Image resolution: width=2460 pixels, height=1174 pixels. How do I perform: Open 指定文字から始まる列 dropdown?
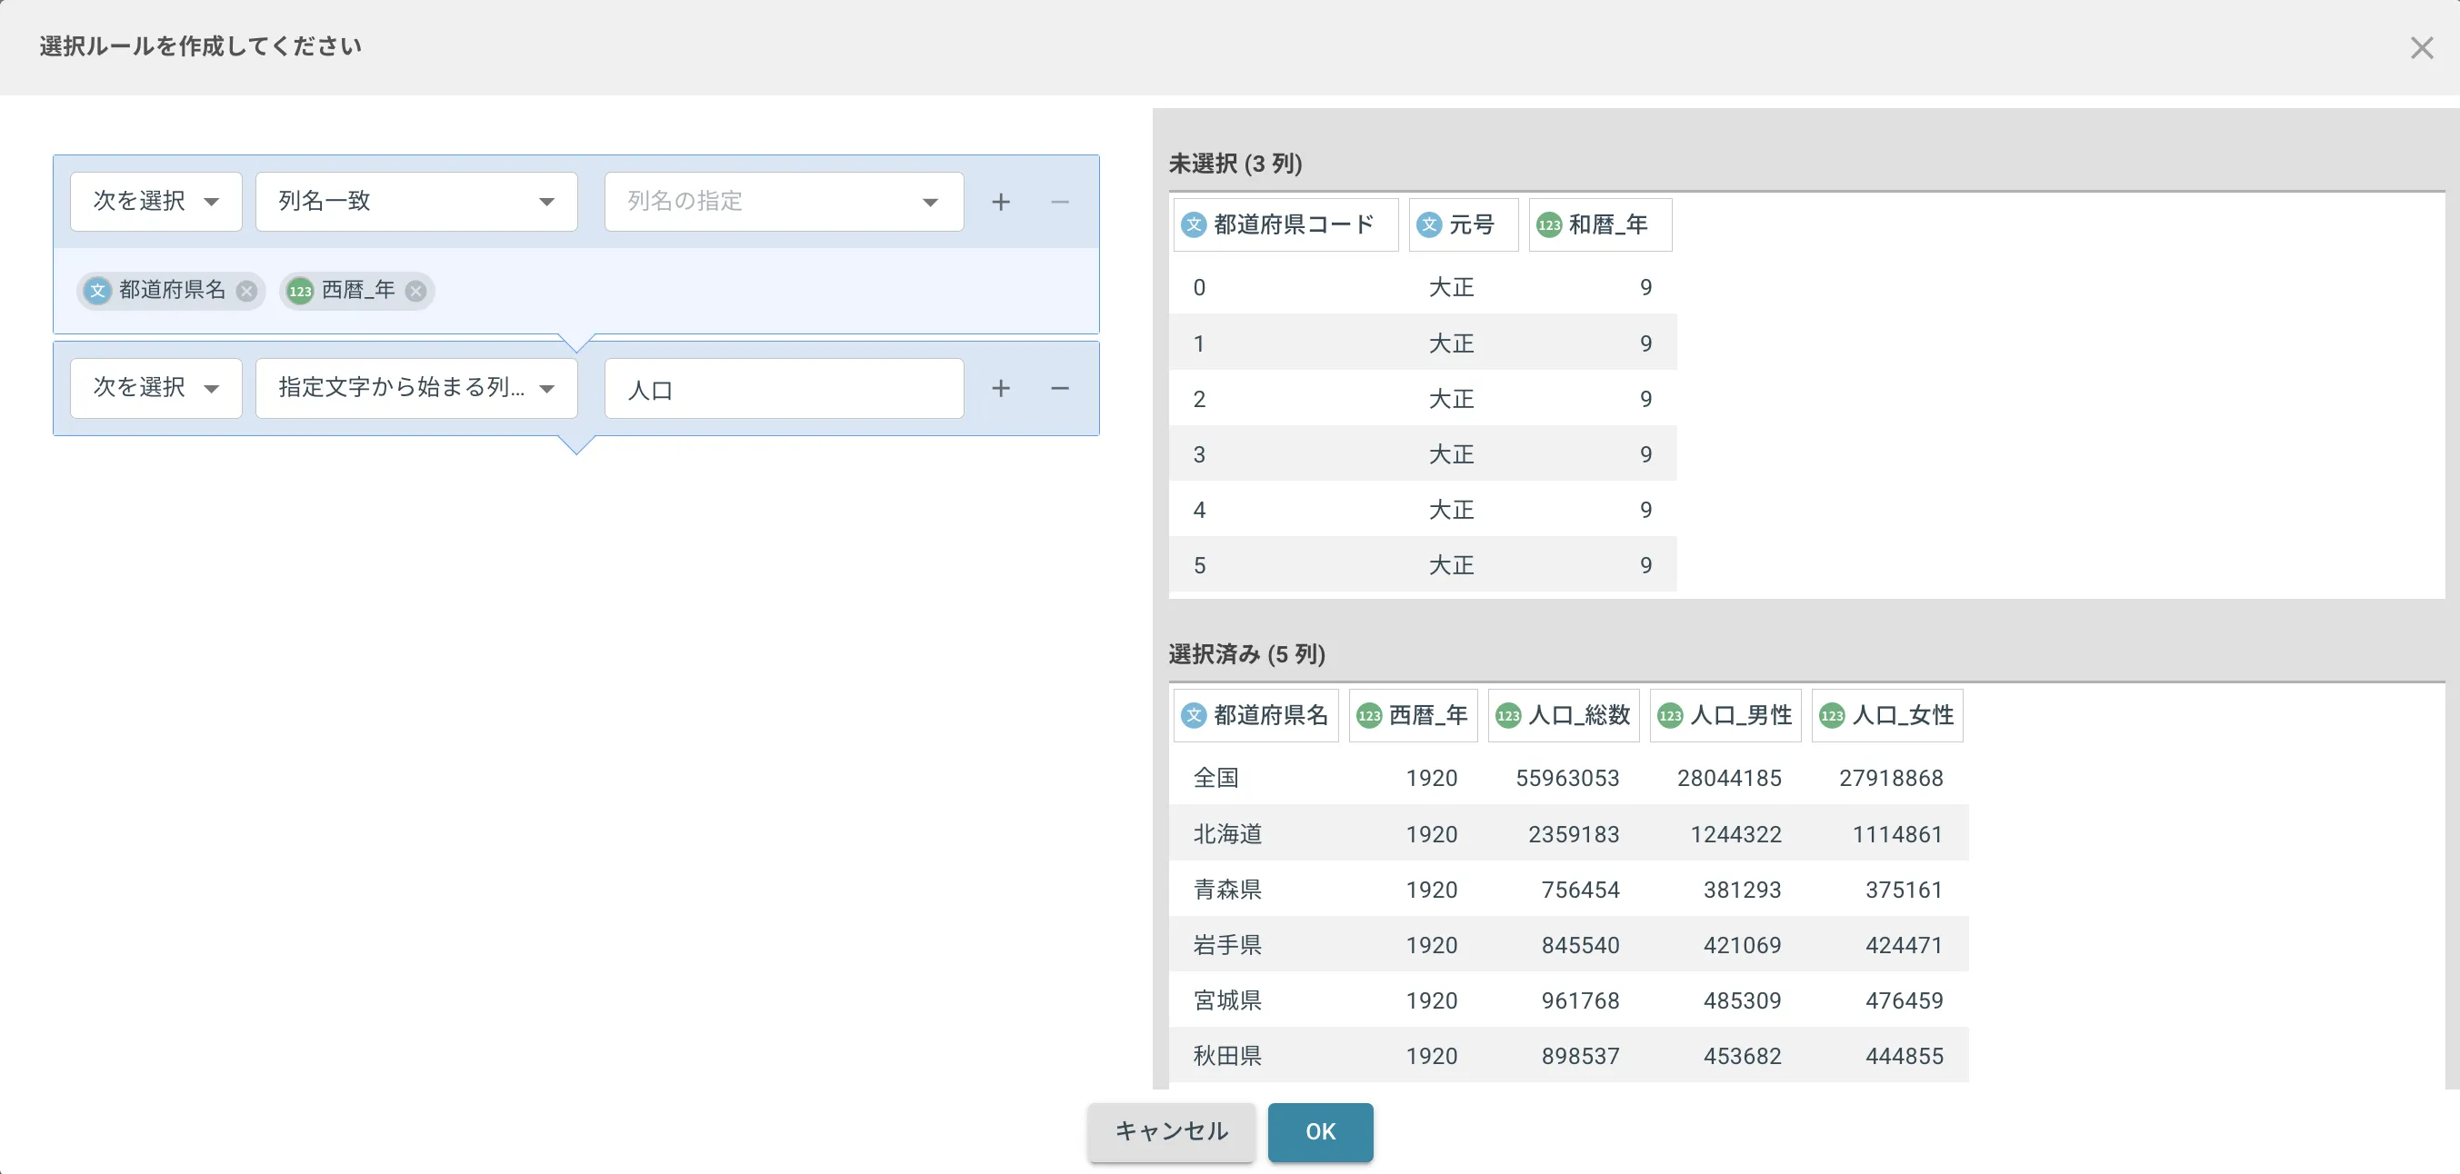(x=416, y=389)
